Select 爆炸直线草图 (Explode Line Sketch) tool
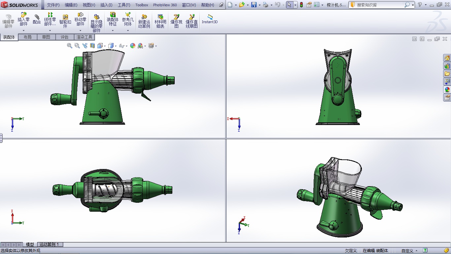This screenshot has height=254, width=451. [191, 21]
